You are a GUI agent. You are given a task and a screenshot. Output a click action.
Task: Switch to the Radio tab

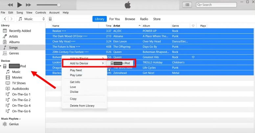[144, 19]
